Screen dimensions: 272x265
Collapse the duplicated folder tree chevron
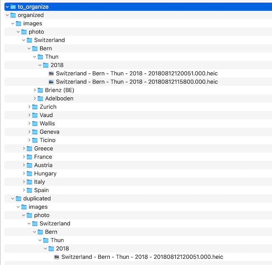(13, 199)
